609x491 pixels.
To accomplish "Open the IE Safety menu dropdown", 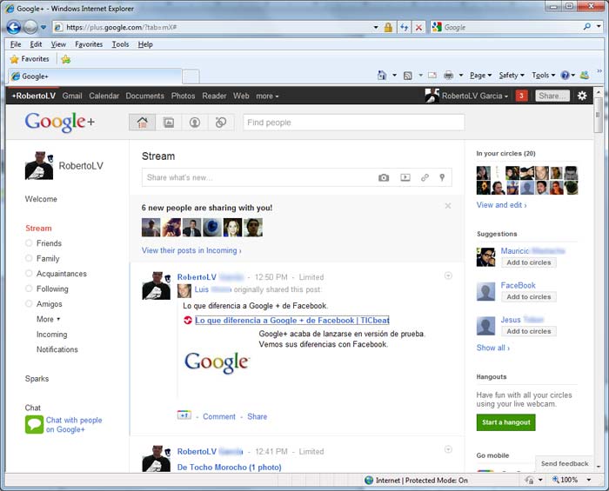I will click(x=512, y=76).
